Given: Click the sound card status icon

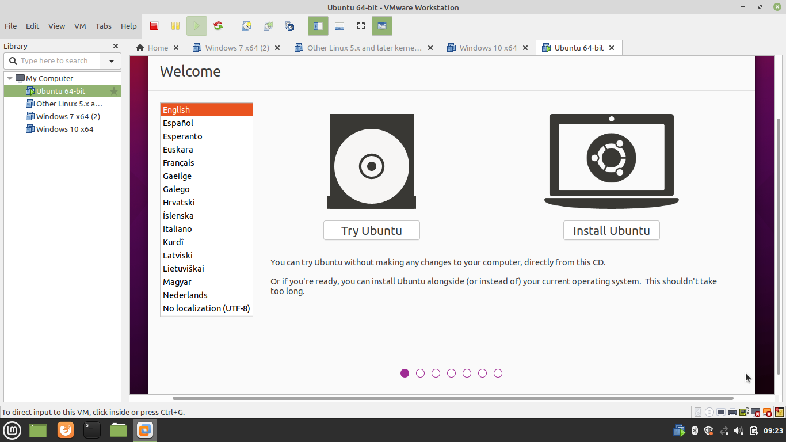Looking at the screenshot, I should (744, 412).
